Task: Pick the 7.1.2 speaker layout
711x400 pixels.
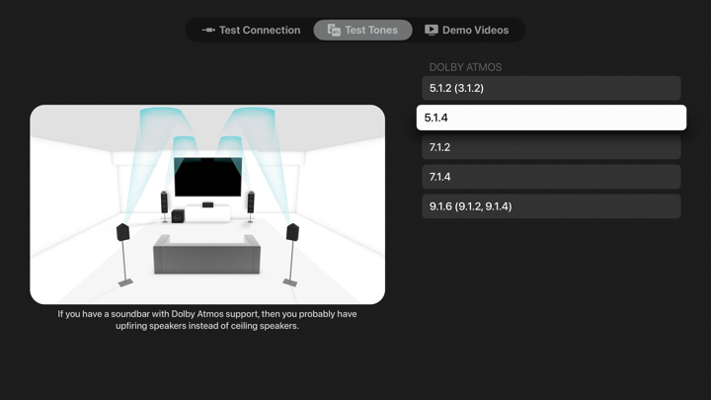Action: point(551,147)
